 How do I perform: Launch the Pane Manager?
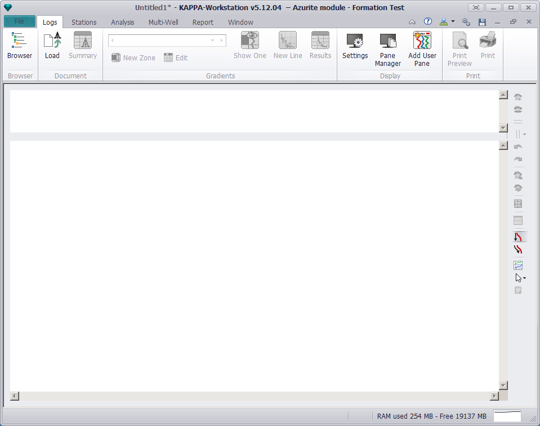tap(388, 49)
